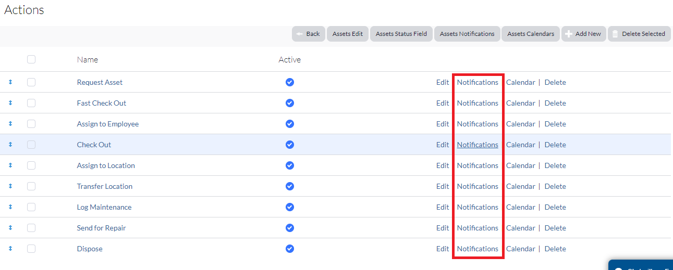Click the Name column header
This screenshot has width=673, height=270.
88,59
